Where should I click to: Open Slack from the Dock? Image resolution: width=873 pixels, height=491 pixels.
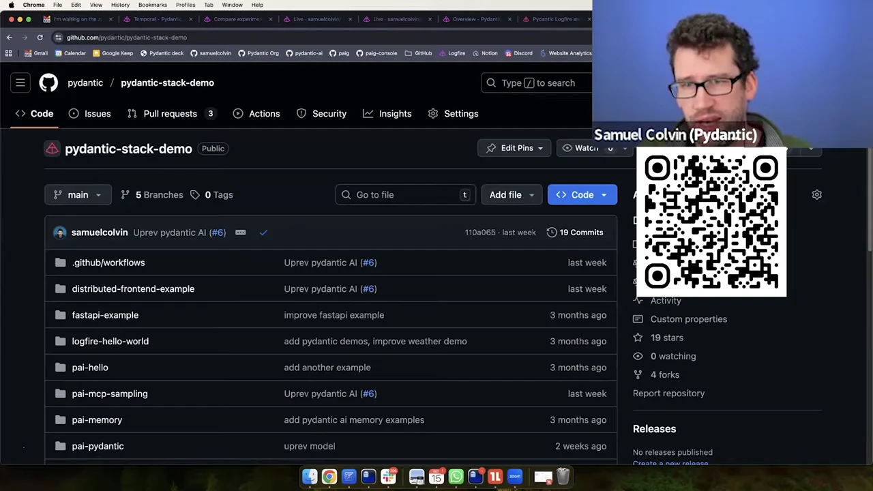(389, 477)
